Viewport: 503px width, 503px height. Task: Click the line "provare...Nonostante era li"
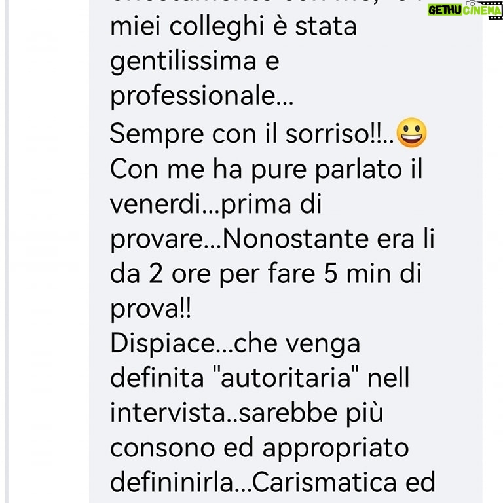point(272,240)
